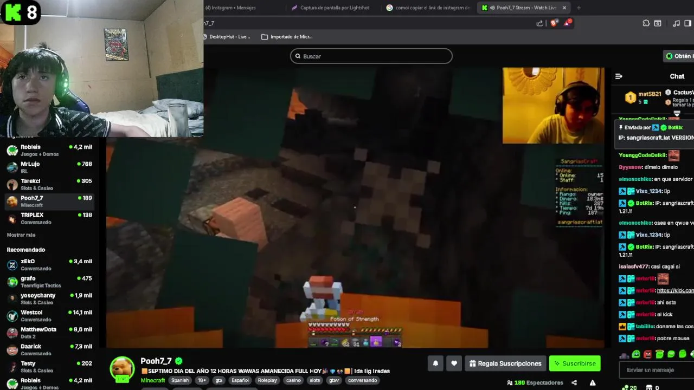The image size is (694, 390).
Task: Open recommended channel Westcol
Action: coord(49,316)
